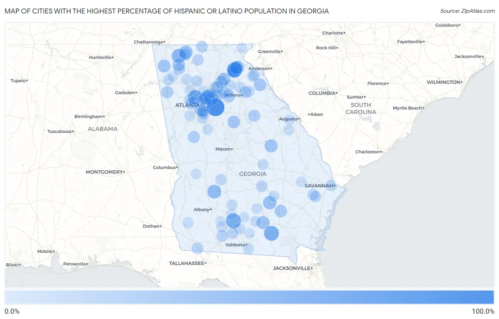Viewport: 499px width, 319px height.
Task: Click the Tuscaloosa city label
Action: [60, 131]
